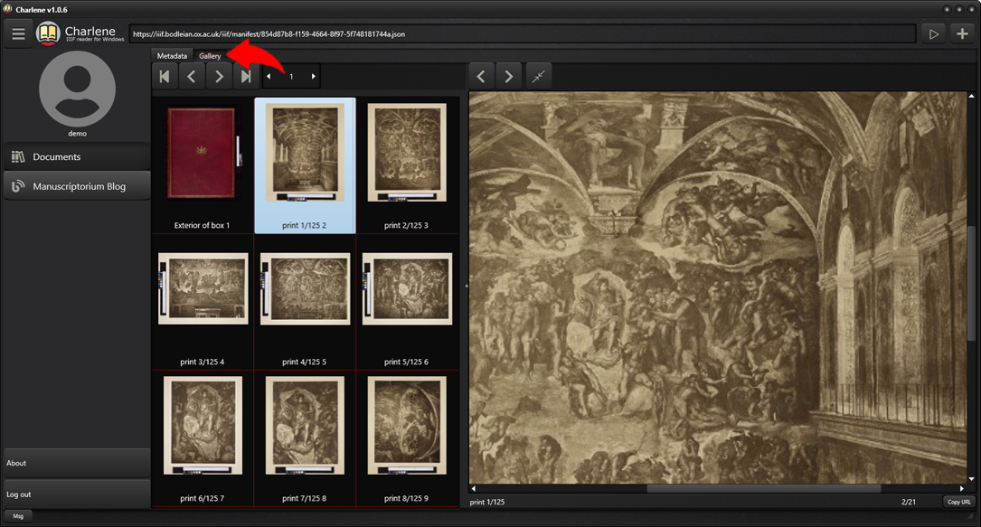Go to next gallery page
This screenshot has width=981, height=527.
pos(219,76)
